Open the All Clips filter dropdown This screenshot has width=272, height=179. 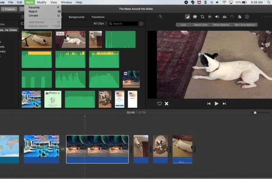[x=100, y=24]
